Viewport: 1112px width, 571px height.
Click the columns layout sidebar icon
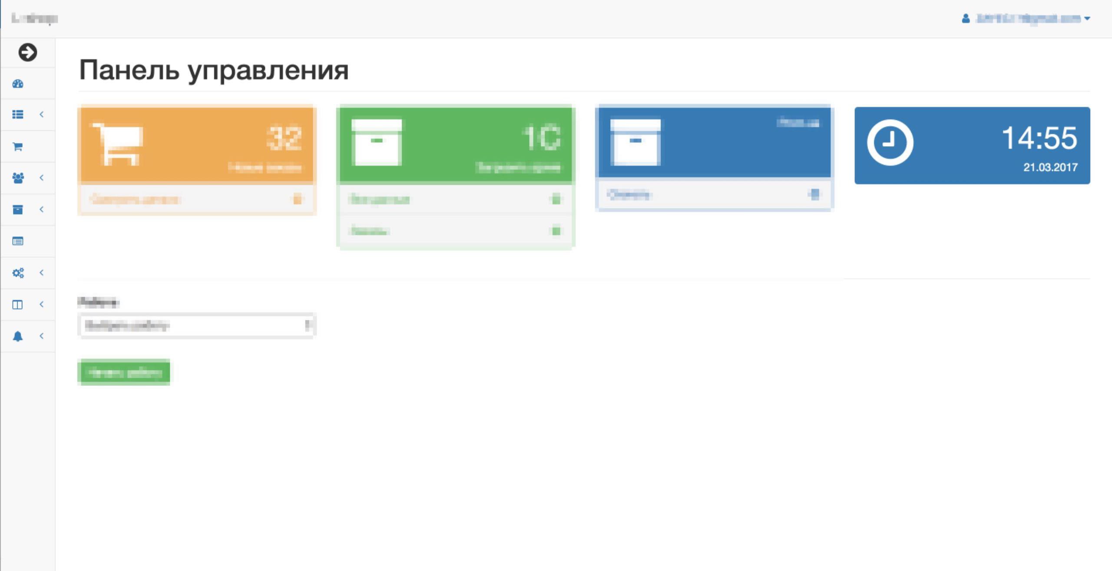coord(18,305)
